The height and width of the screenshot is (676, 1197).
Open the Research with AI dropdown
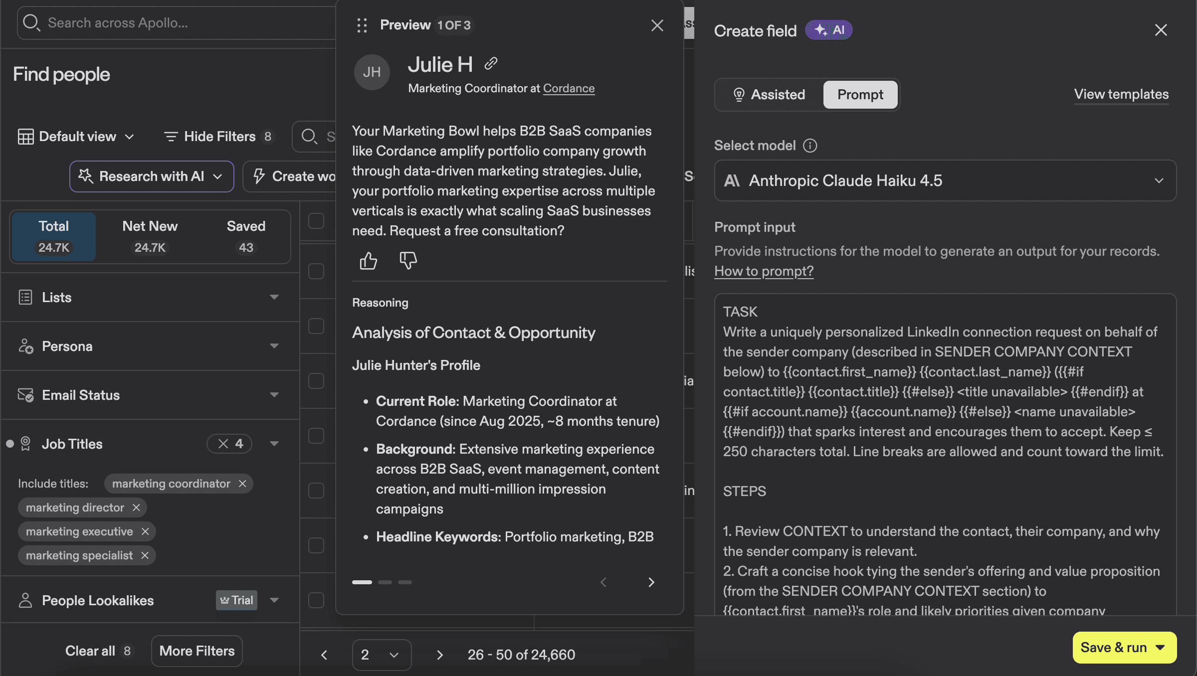152,176
